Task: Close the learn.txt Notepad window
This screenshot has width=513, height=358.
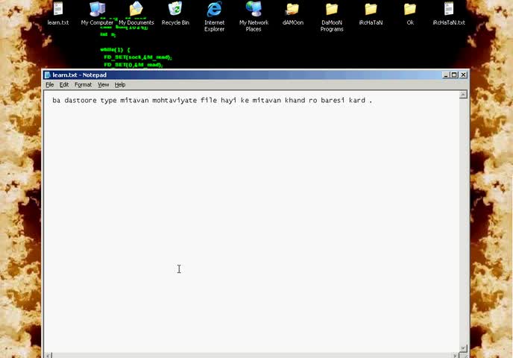Action: [463, 75]
